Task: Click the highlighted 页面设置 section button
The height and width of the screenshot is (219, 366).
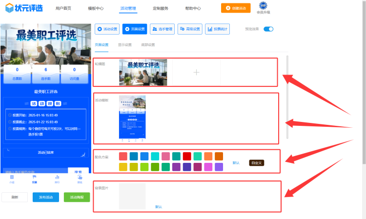Action: 135,29
